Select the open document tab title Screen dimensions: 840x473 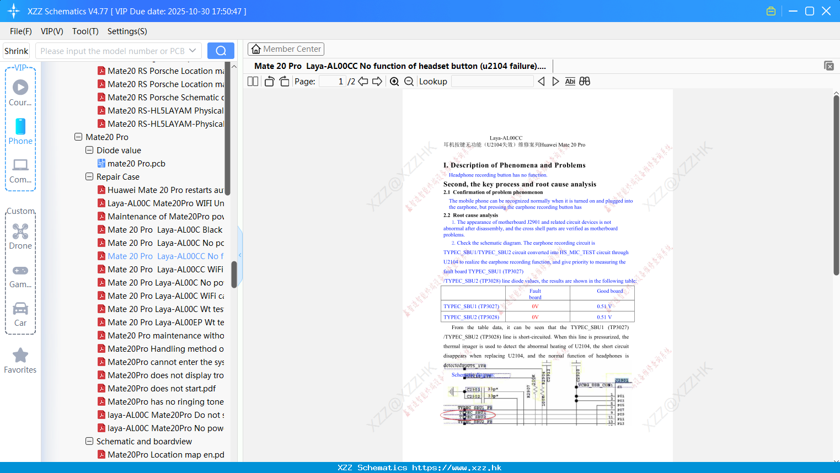click(x=400, y=66)
